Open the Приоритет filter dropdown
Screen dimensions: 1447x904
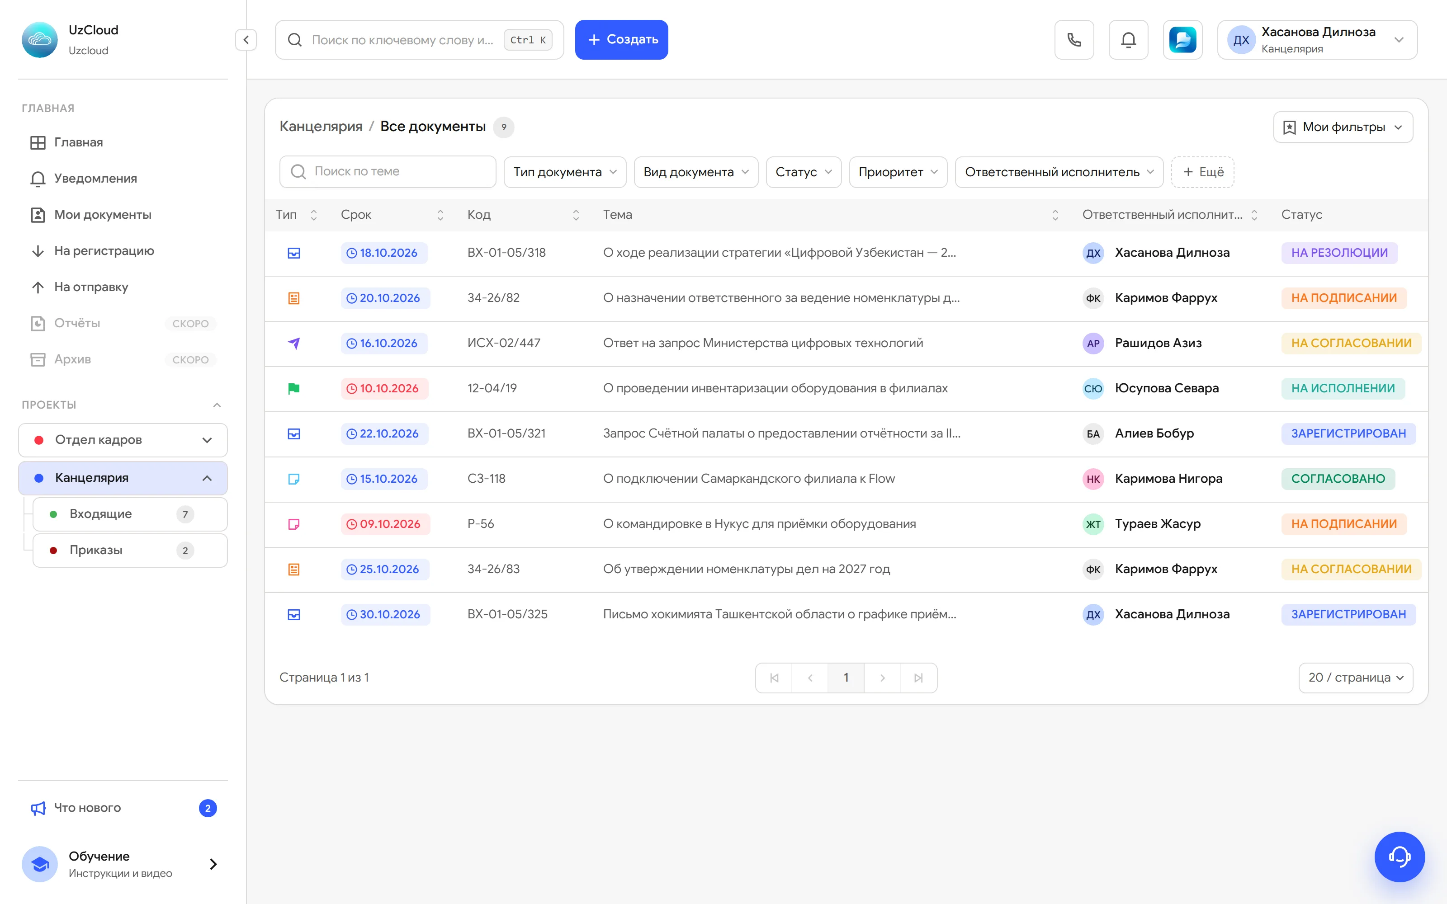click(898, 172)
